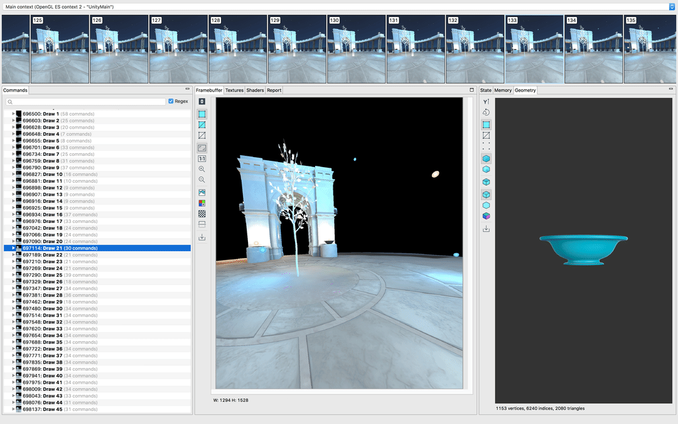Select frame 134 thumbnail

(x=594, y=49)
